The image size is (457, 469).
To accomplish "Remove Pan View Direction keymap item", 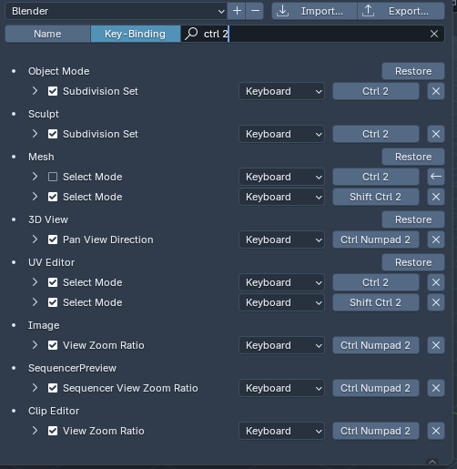I will click(x=436, y=240).
